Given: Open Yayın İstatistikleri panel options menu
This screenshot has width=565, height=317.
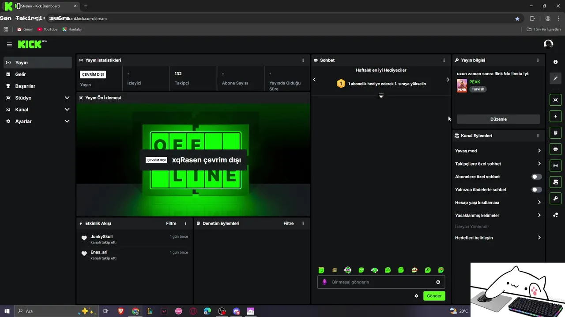Looking at the screenshot, I should [303, 60].
